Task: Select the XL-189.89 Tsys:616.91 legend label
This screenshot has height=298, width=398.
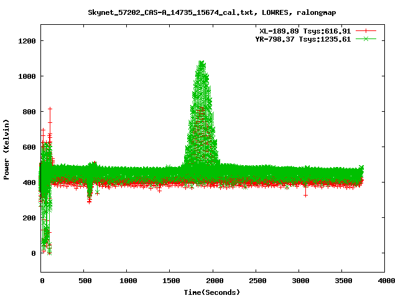Action: 305,31
